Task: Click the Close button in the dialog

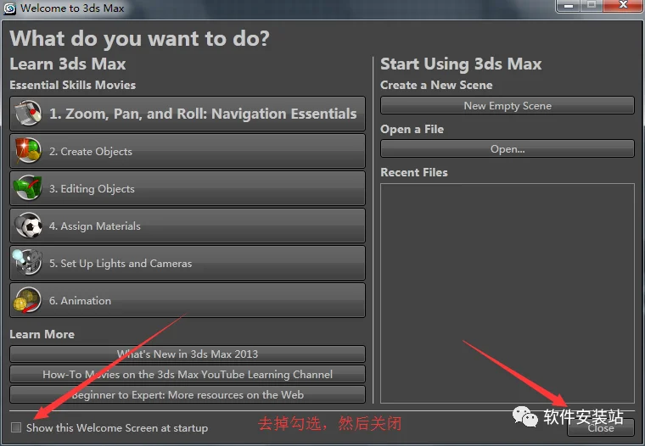Action: pyautogui.click(x=601, y=427)
